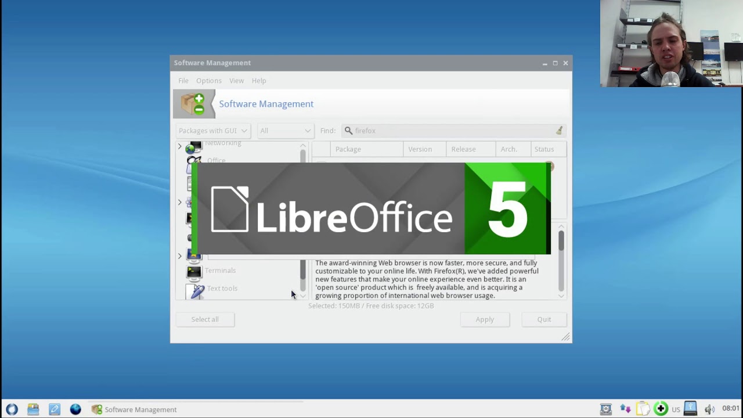Sort by the Version column header

click(x=425, y=149)
